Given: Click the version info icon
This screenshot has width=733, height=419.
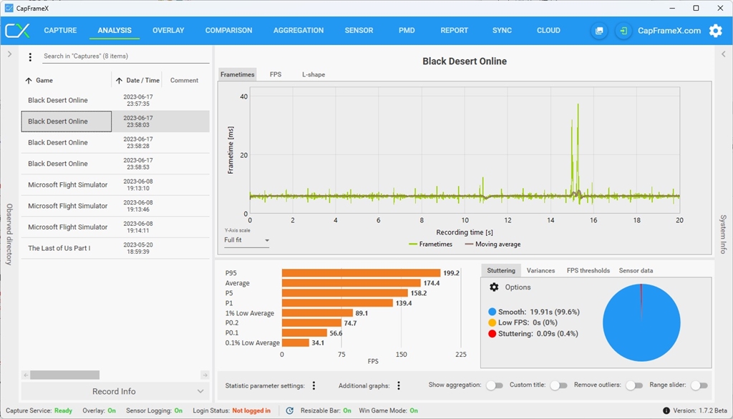Looking at the screenshot, I should [666, 410].
